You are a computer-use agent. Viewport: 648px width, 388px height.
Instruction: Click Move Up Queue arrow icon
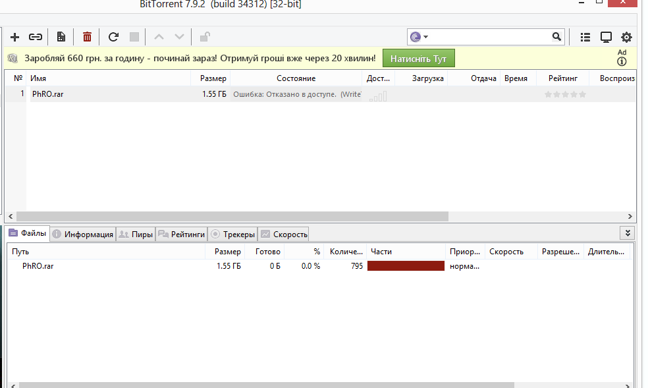tap(159, 37)
